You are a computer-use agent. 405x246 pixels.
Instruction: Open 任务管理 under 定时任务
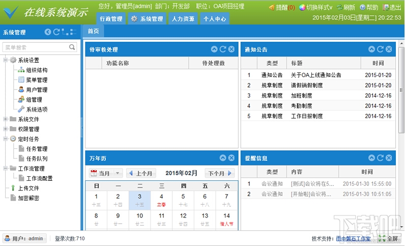[33, 149]
